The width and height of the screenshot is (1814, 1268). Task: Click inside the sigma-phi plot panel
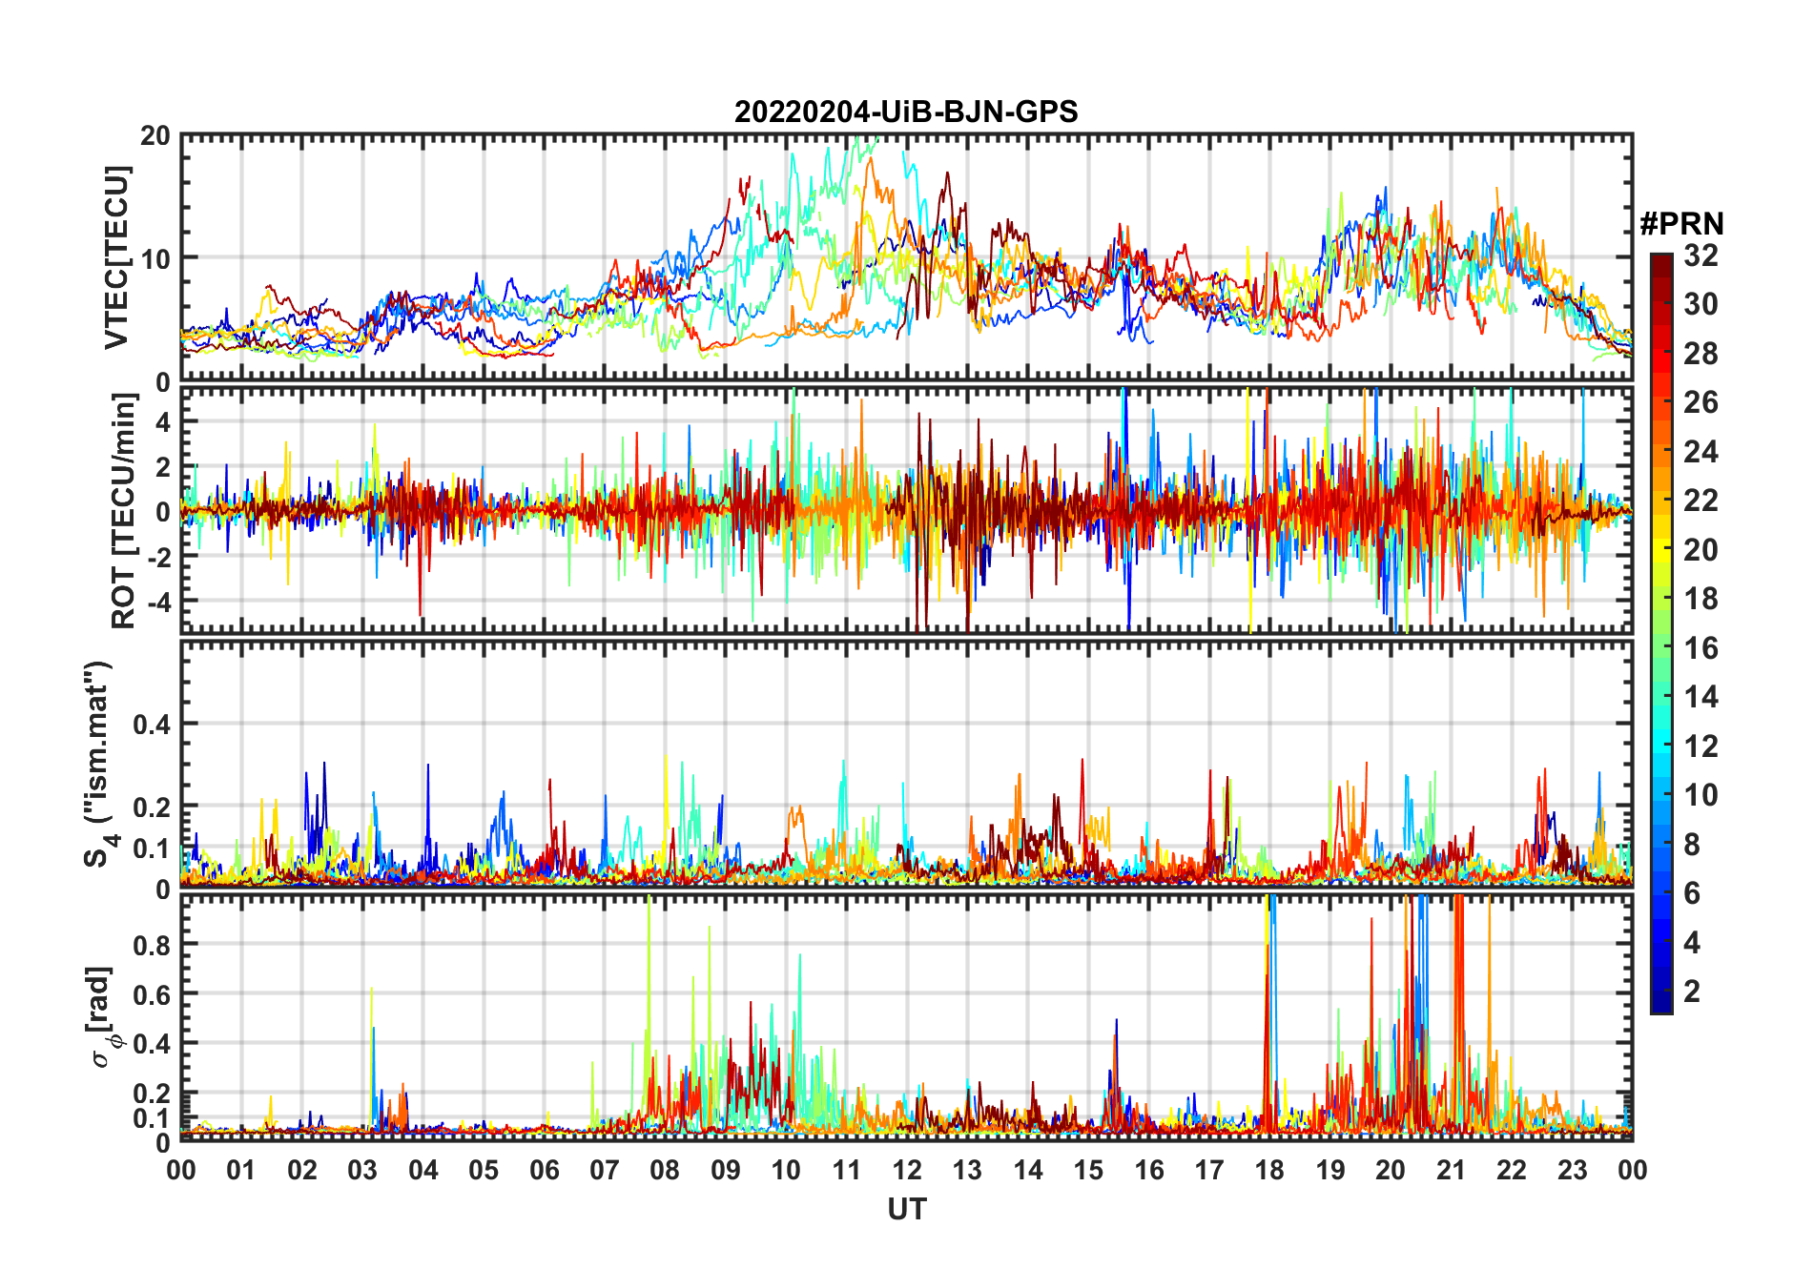coord(906,1017)
